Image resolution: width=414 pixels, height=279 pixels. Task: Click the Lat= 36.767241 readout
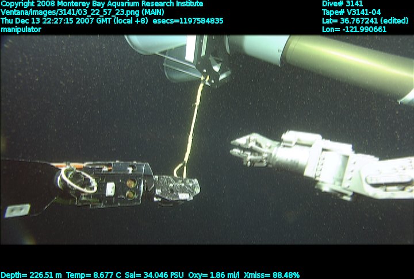366,21
